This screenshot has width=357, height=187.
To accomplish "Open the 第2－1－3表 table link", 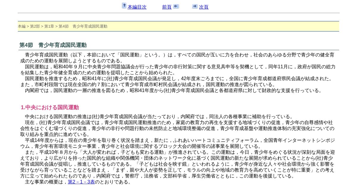I will 81,182.
